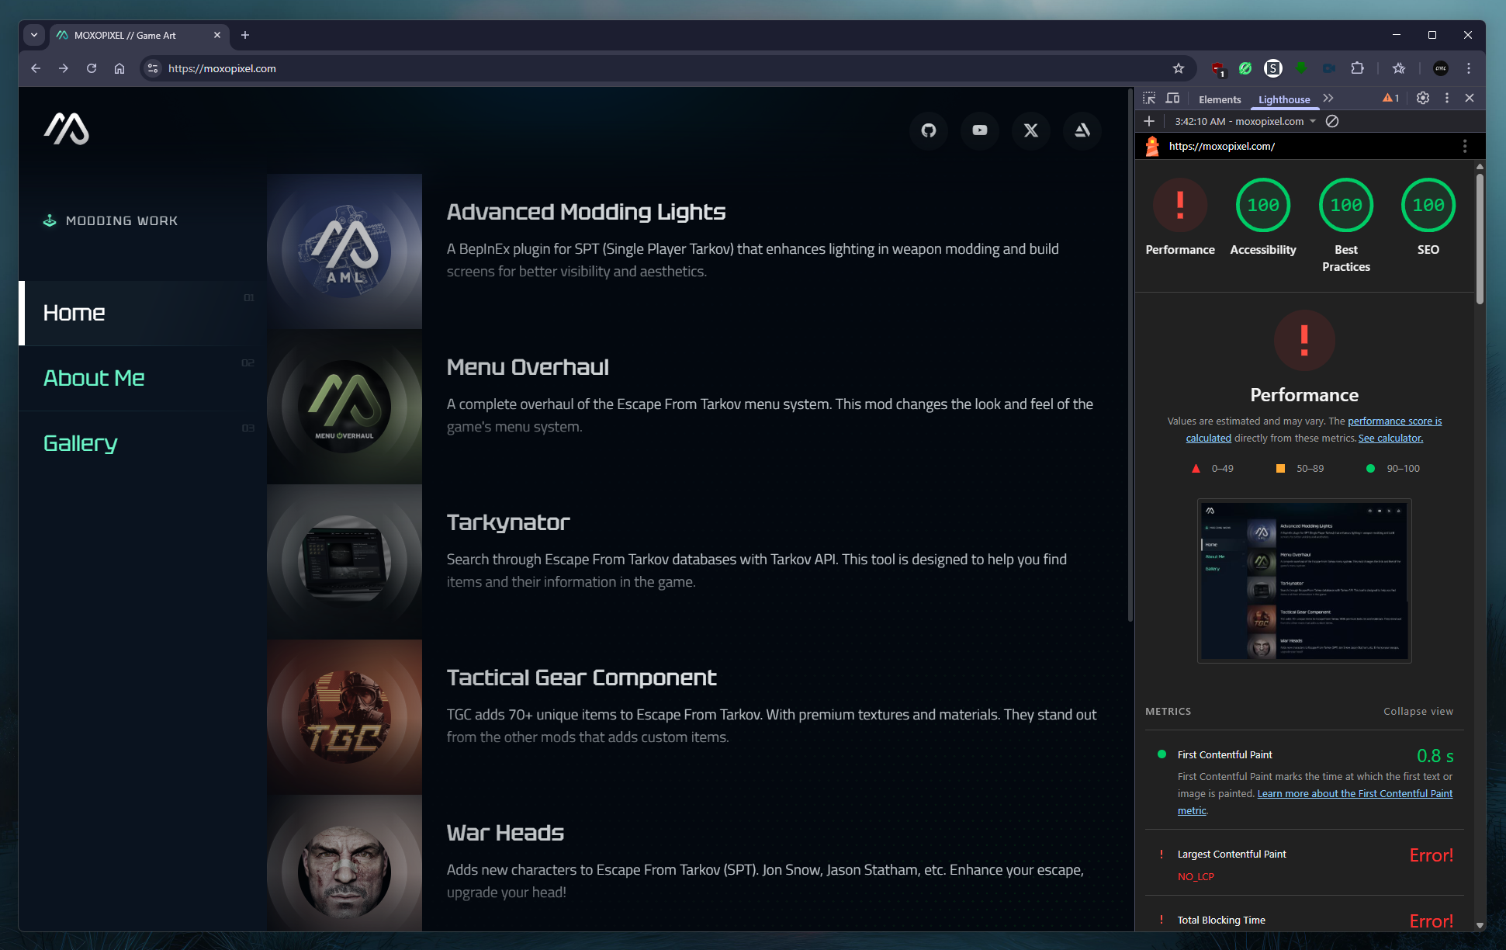
Task: Show more DevTools tabs chevron
Action: (x=1328, y=99)
